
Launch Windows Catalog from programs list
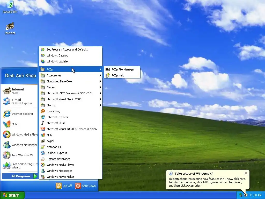click(x=71, y=55)
